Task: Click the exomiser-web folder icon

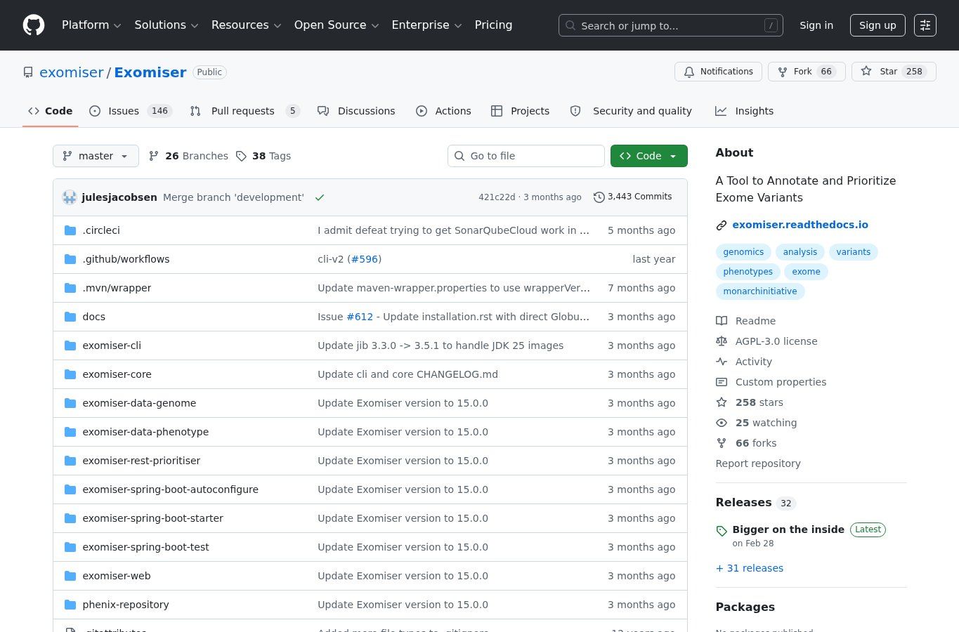Action: coord(70,576)
